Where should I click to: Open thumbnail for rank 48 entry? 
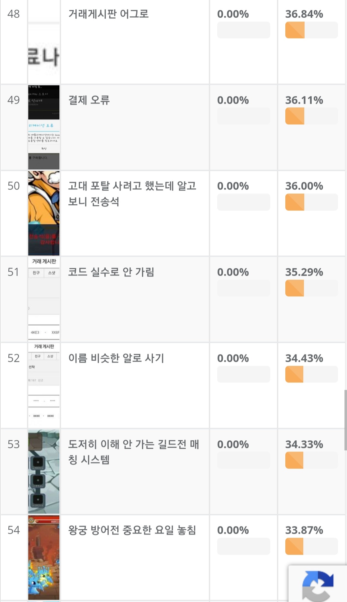(44, 42)
